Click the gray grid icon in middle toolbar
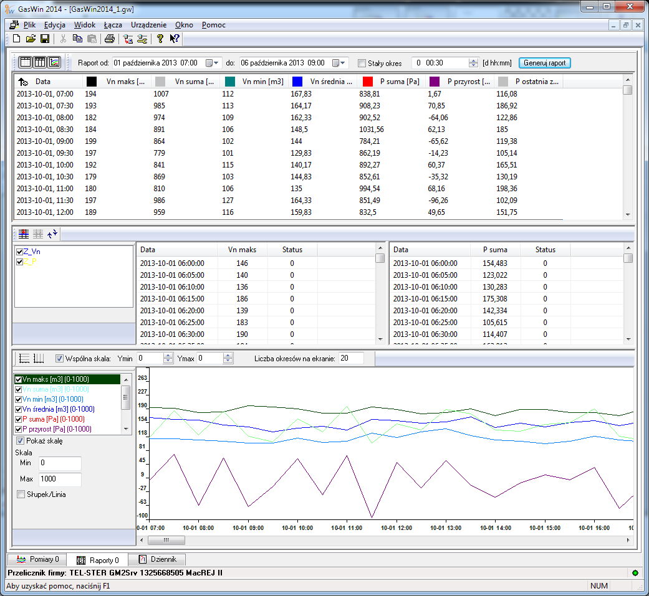 (x=38, y=234)
